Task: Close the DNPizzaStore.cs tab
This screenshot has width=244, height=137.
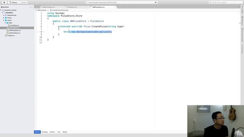Action: click(115, 7)
